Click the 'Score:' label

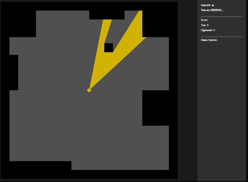(x=205, y=20)
